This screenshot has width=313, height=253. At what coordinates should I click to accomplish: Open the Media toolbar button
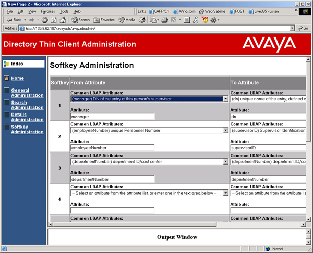click(x=127, y=20)
